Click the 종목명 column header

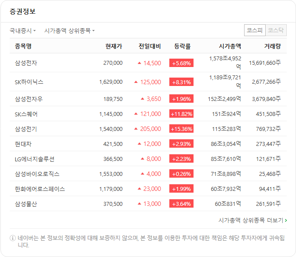[x=23, y=46]
